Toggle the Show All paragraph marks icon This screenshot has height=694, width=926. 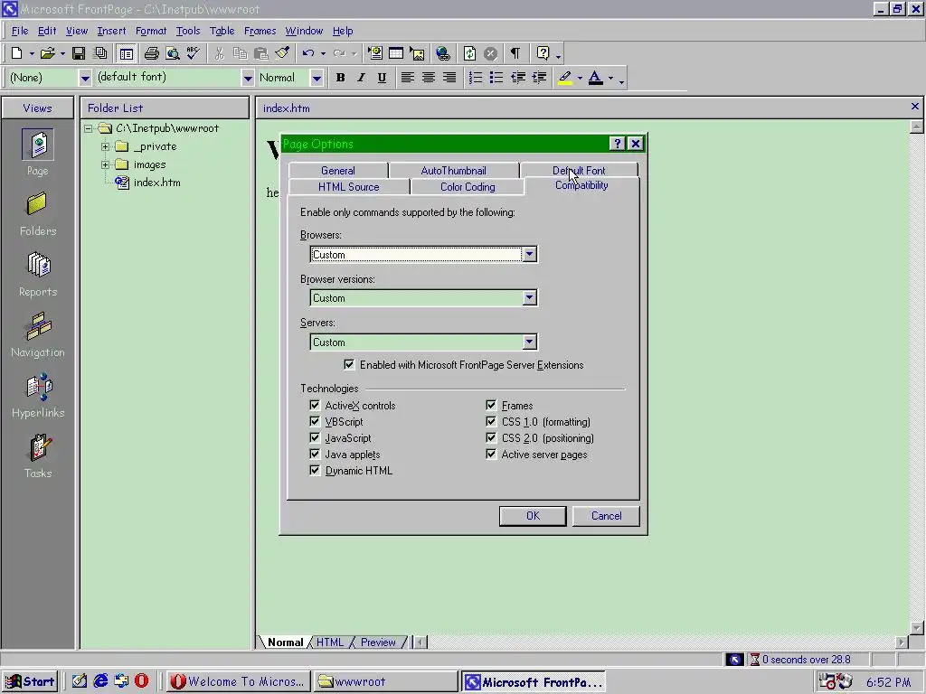click(x=515, y=53)
